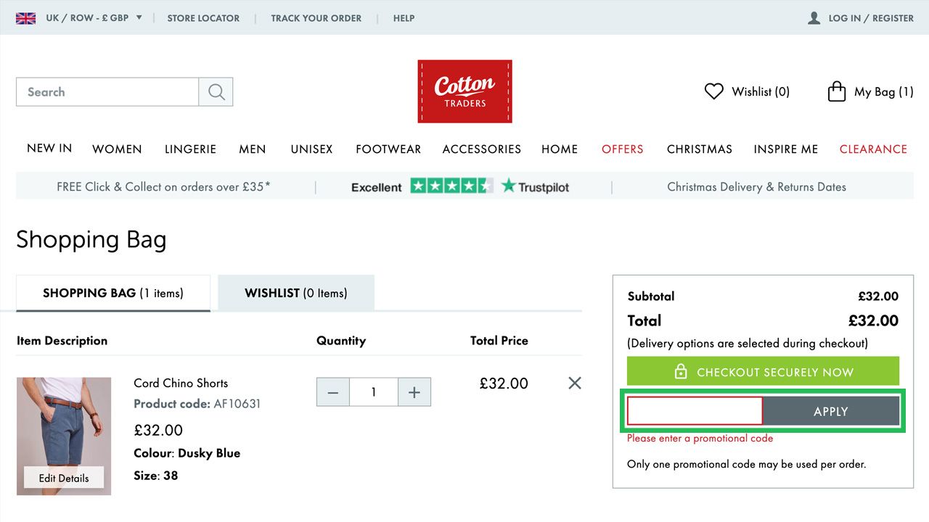This screenshot has height=522, width=929.
Task: Open the Track Your Order link
Action: 316,18
